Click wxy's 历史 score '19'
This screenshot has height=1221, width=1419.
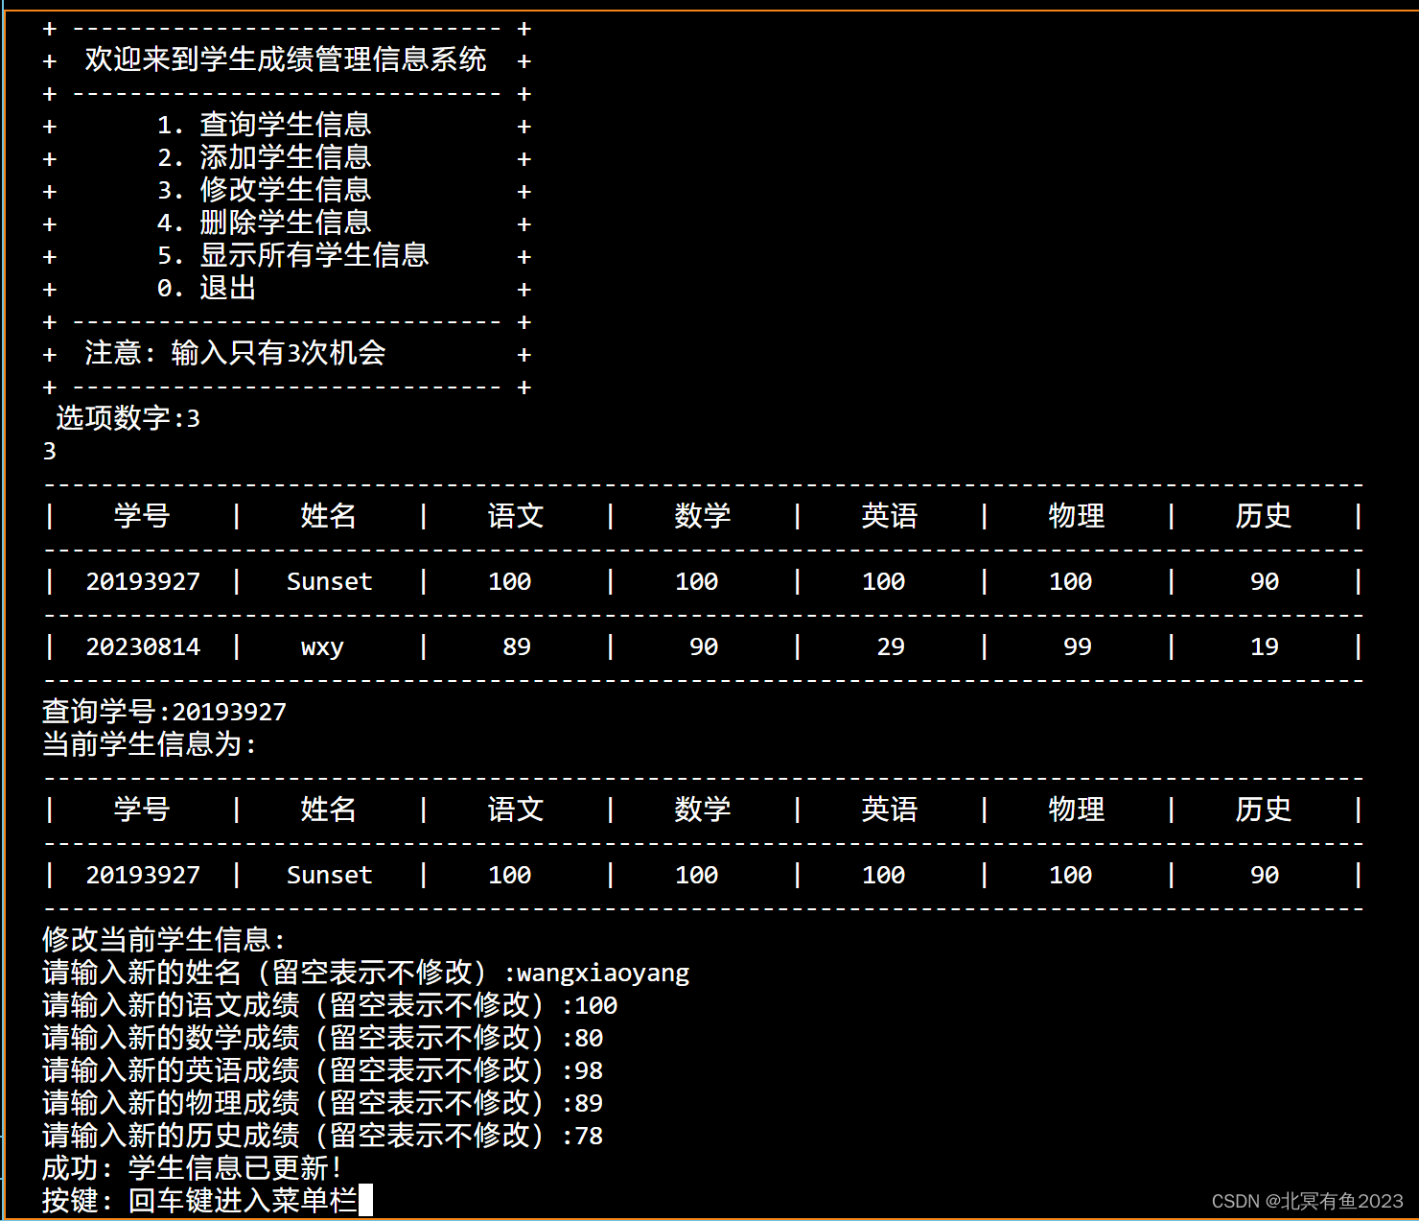(1265, 646)
